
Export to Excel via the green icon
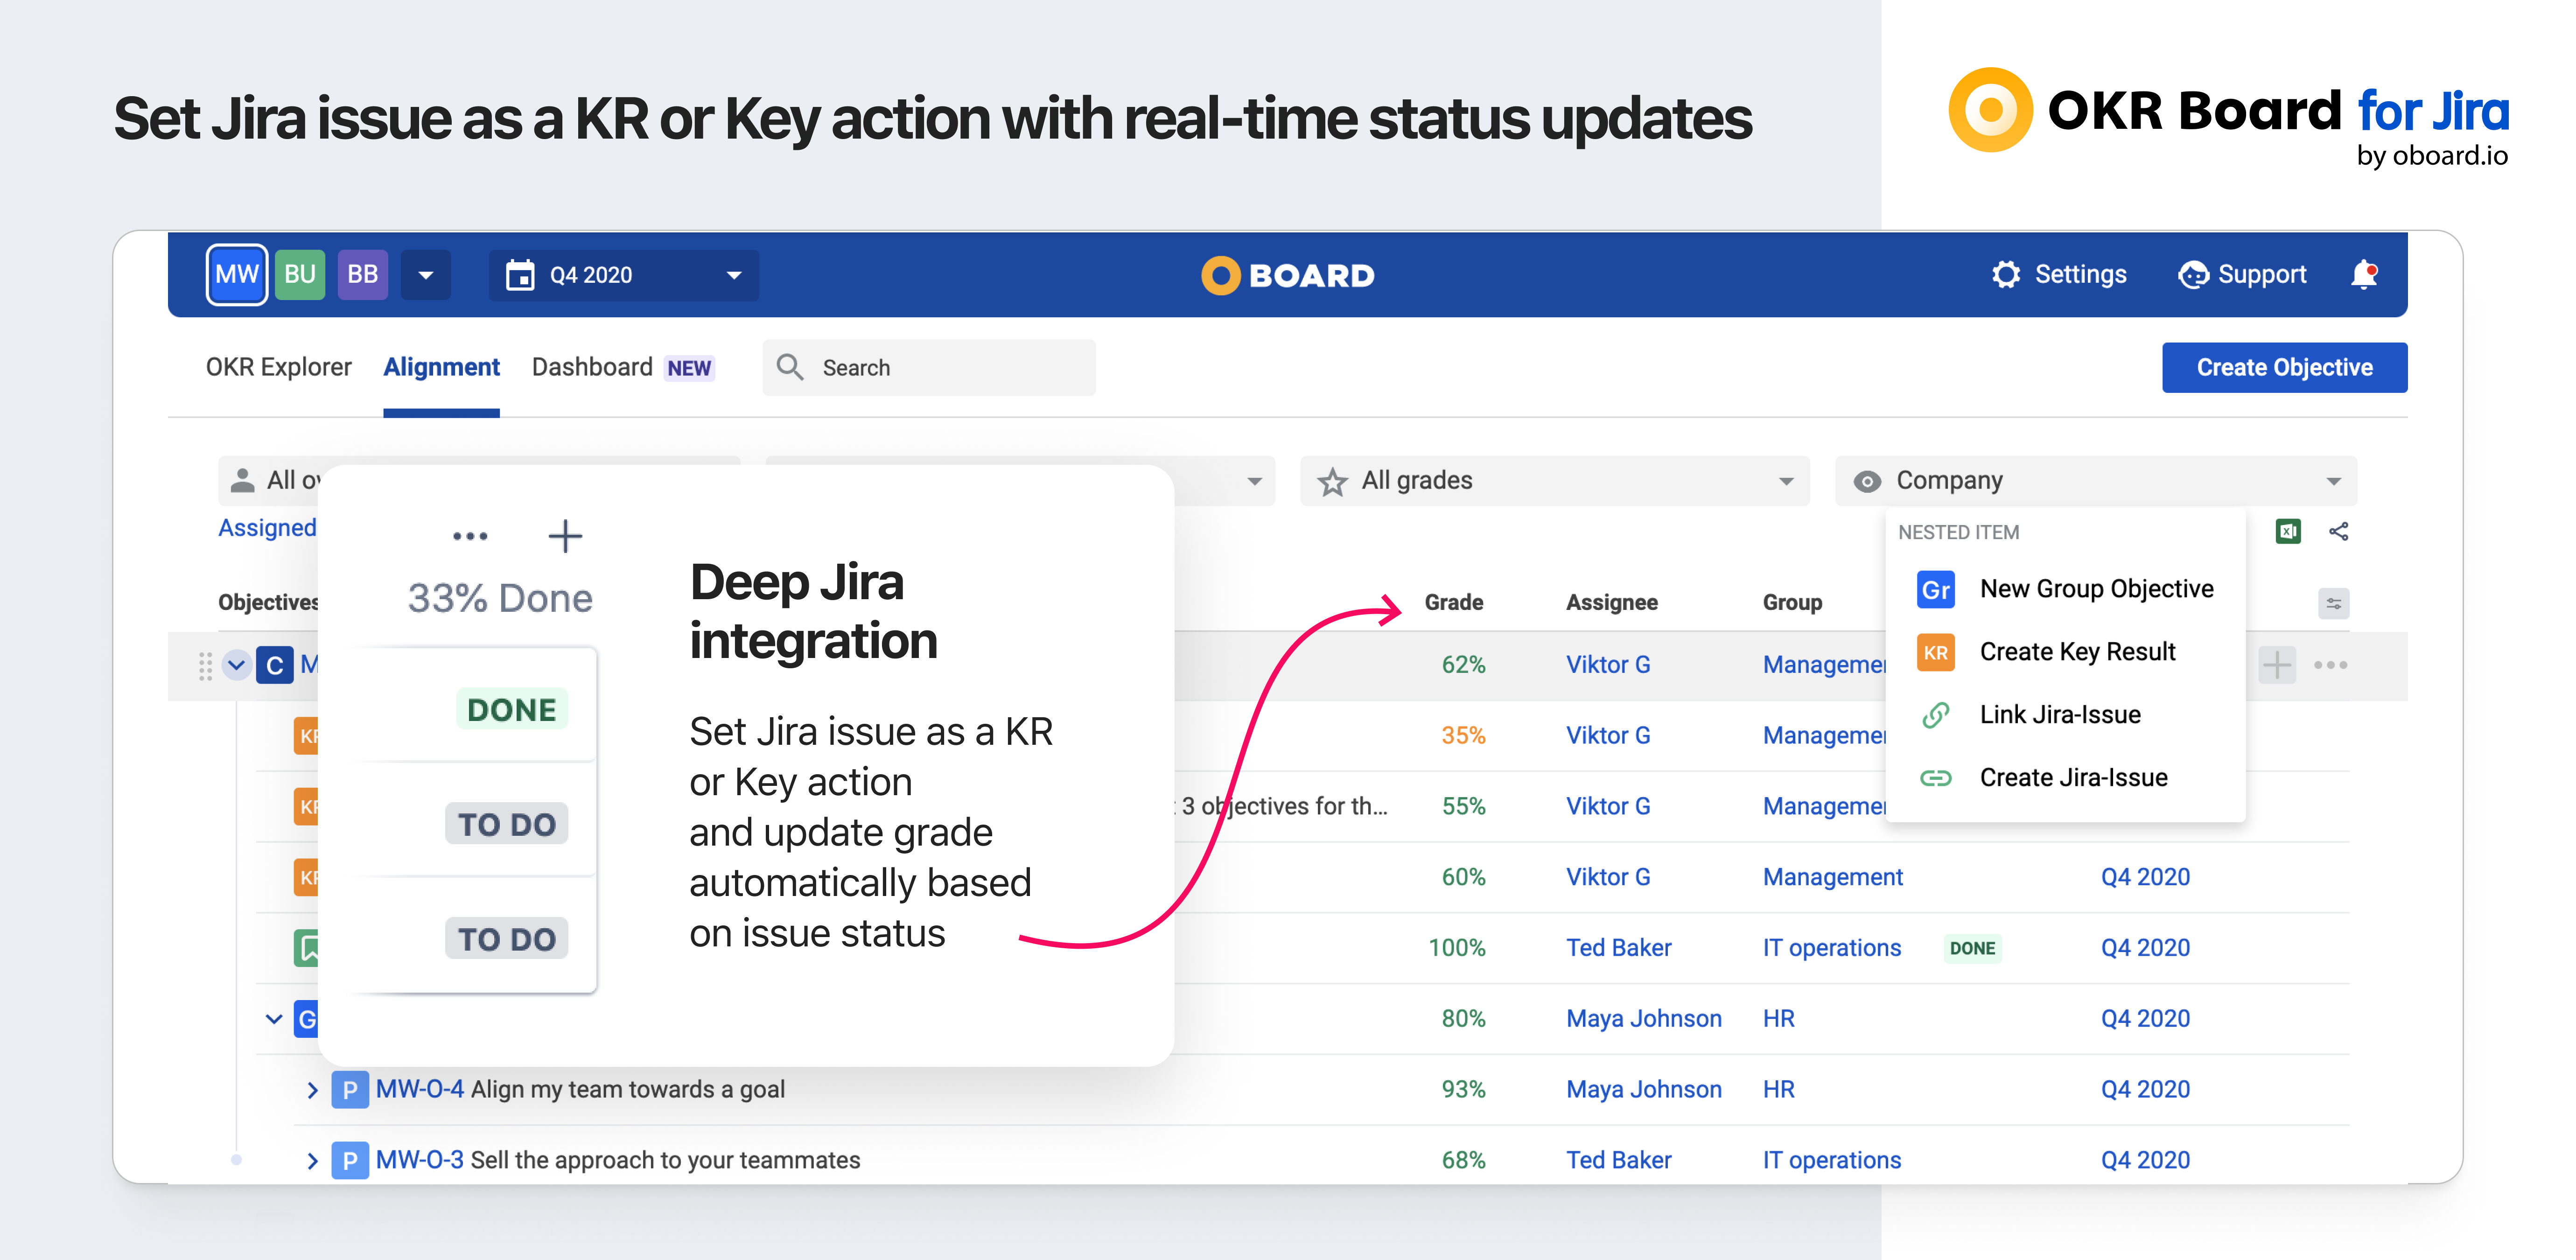pyautogui.click(x=2287, y=531)
